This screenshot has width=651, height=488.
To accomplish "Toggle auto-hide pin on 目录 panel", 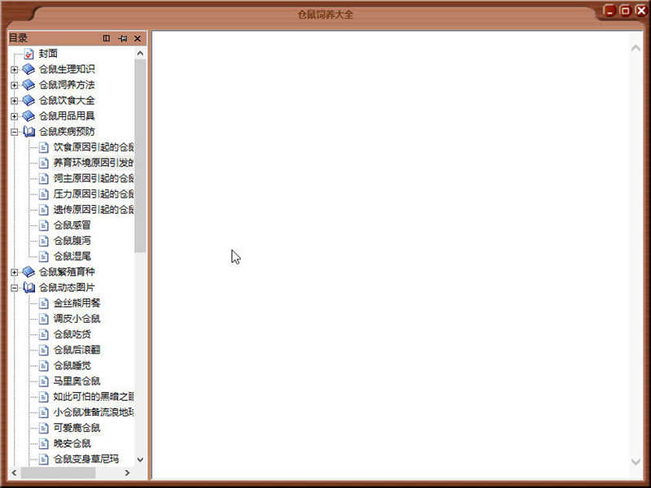I will click(x=123, y=38).
